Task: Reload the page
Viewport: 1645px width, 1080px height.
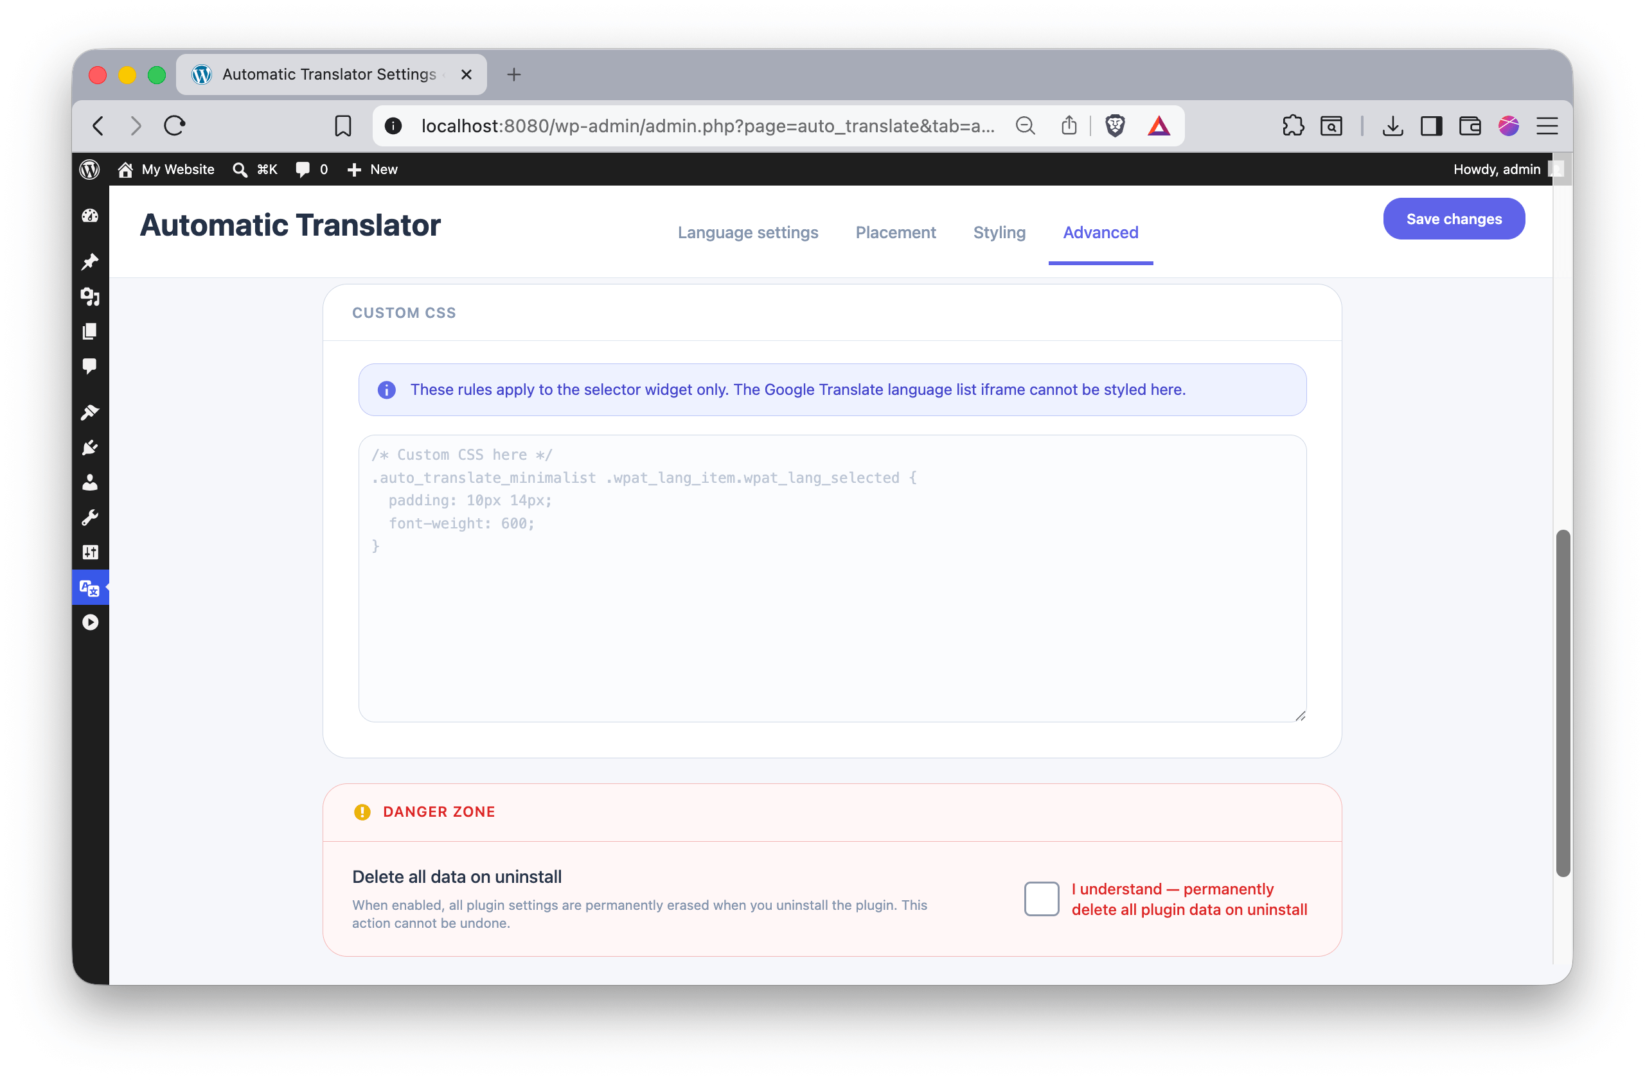Action: 174,126
